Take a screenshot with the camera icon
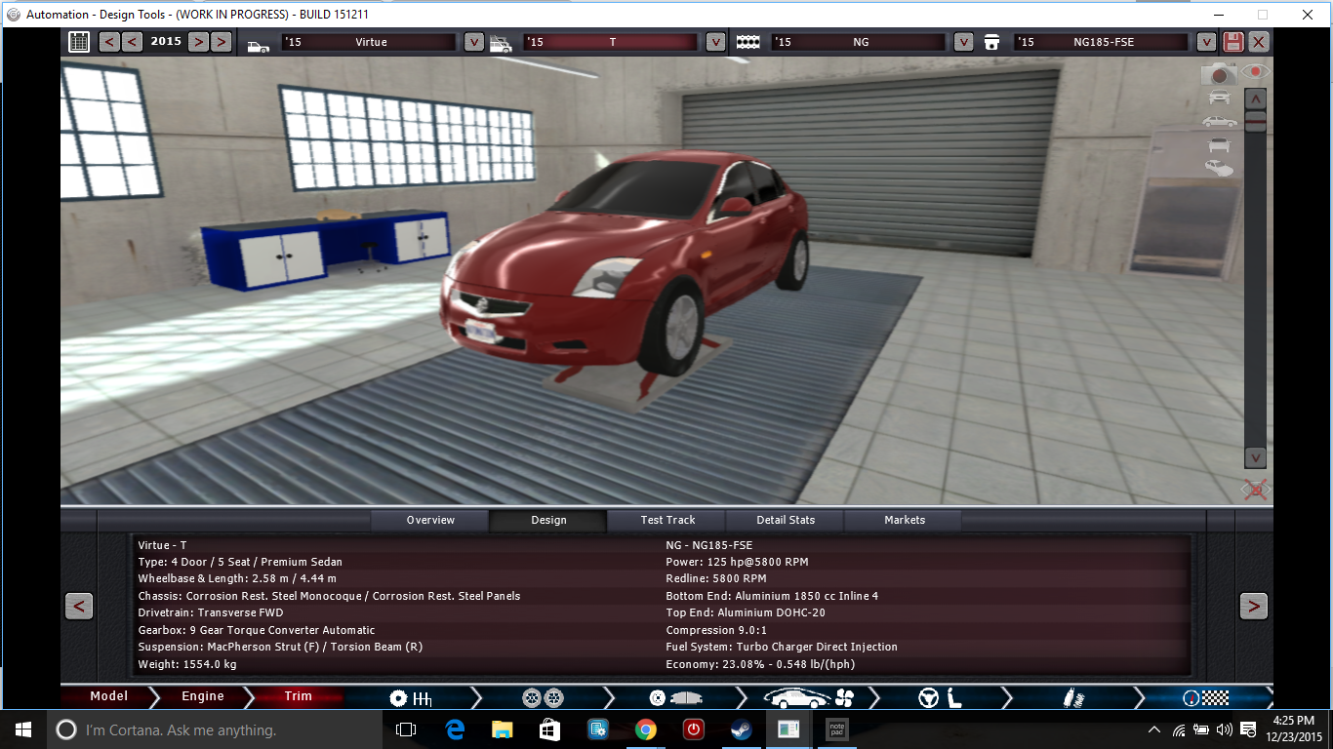This screenshot has width=1333, height=749. [1218, 74]
